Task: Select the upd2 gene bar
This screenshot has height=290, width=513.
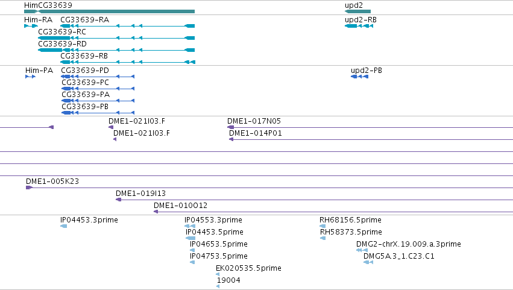Action: 357,11
